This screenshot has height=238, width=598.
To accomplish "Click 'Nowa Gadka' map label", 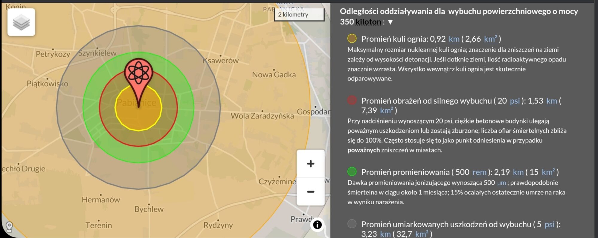I will tap(274, 75).
